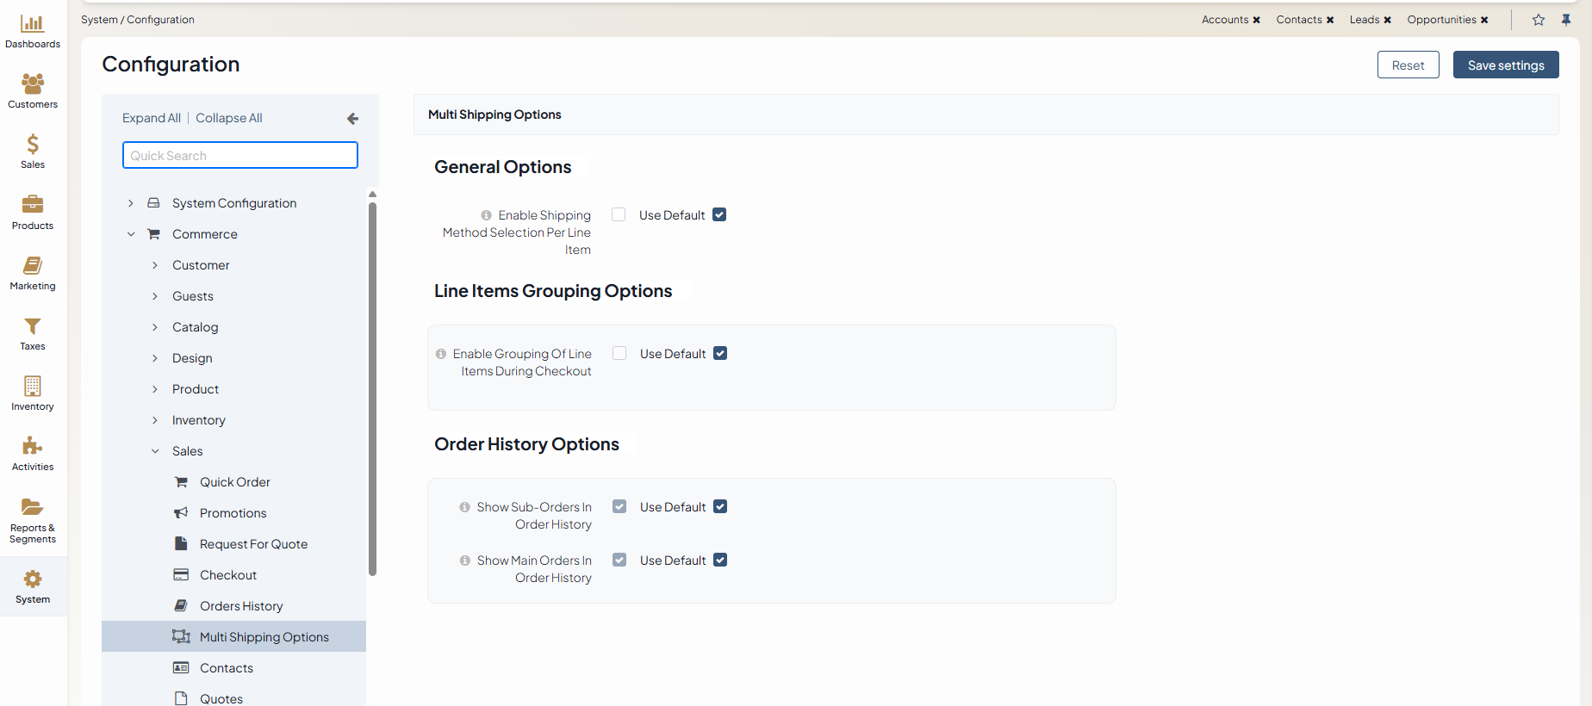1592x706 pixels.
Task: Open the Taxes funnel icon
Action: (x=33, y=326)
